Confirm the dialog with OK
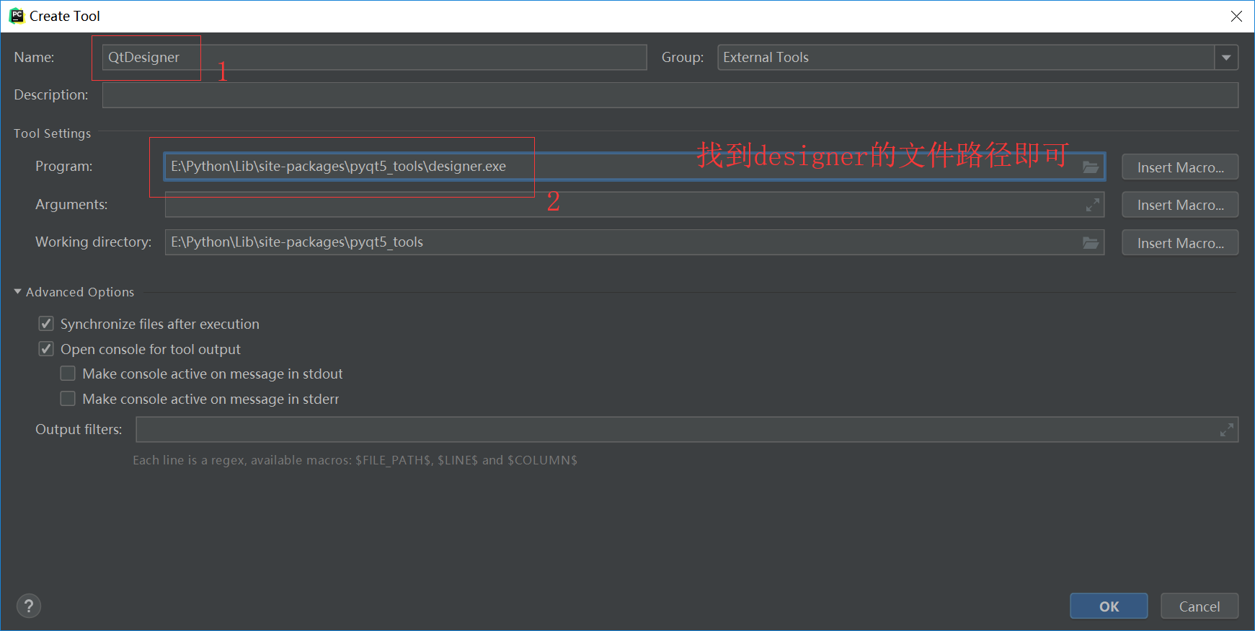 [1109, 606]
